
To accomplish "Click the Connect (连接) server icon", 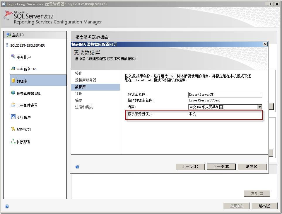I will tap(8, 35).
